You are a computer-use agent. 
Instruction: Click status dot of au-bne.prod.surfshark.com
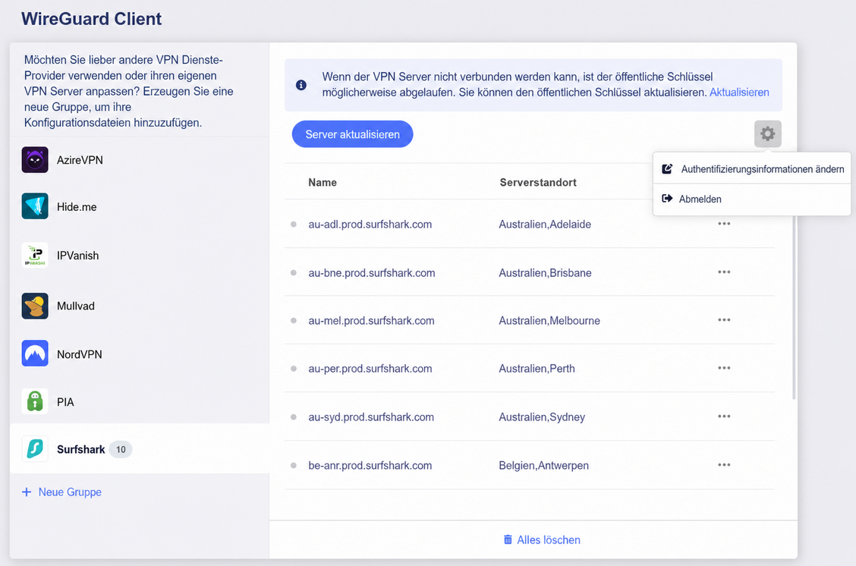click(x=294, y=272)
